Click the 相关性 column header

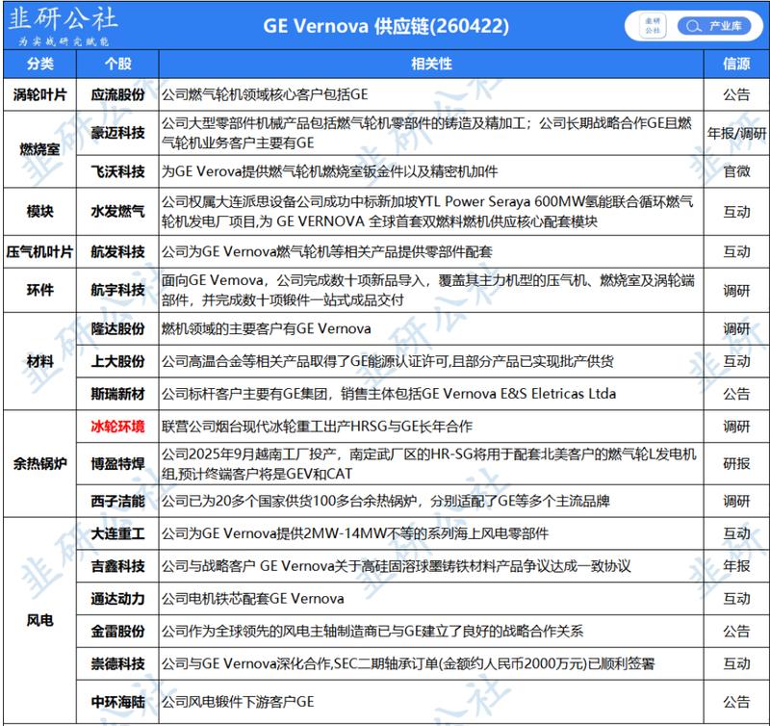point(431,64)
